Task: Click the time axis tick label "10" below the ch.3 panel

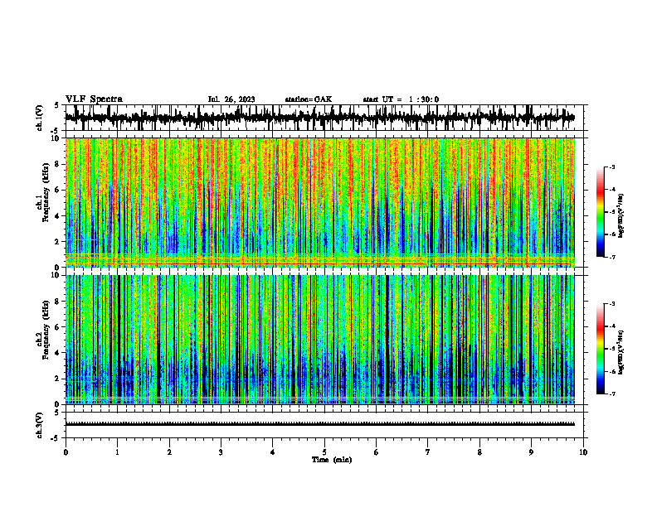Action: [583, 452]
